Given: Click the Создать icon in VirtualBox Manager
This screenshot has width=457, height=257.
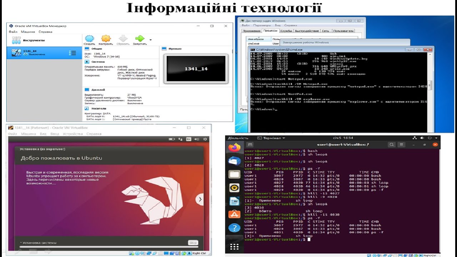Looking at the screenshot, I should coord(89,39).
